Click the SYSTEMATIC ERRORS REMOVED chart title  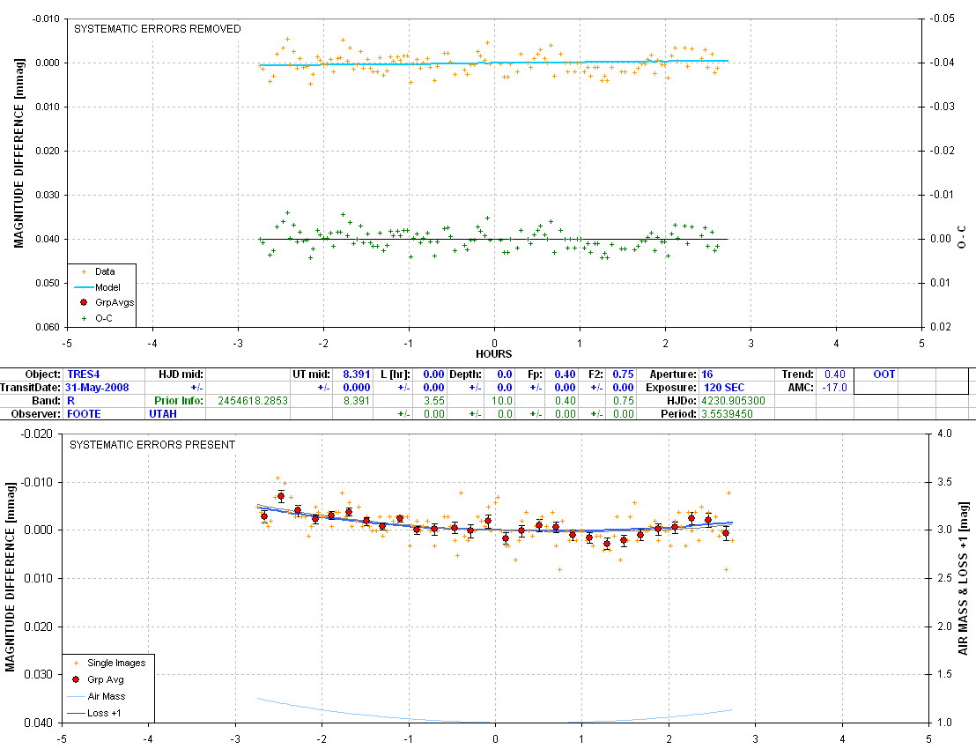click(x=158, y=29)
